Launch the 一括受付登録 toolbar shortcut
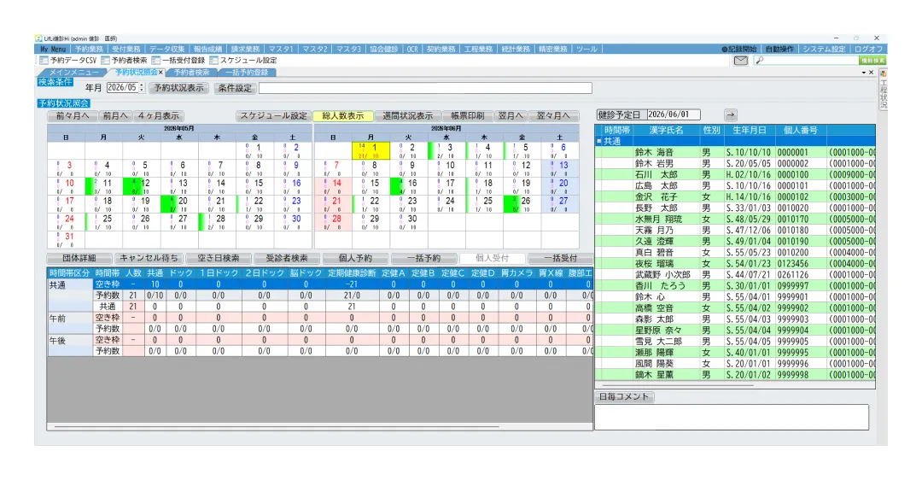The height and width of the screenshot is (480, 922). point(178,61)
